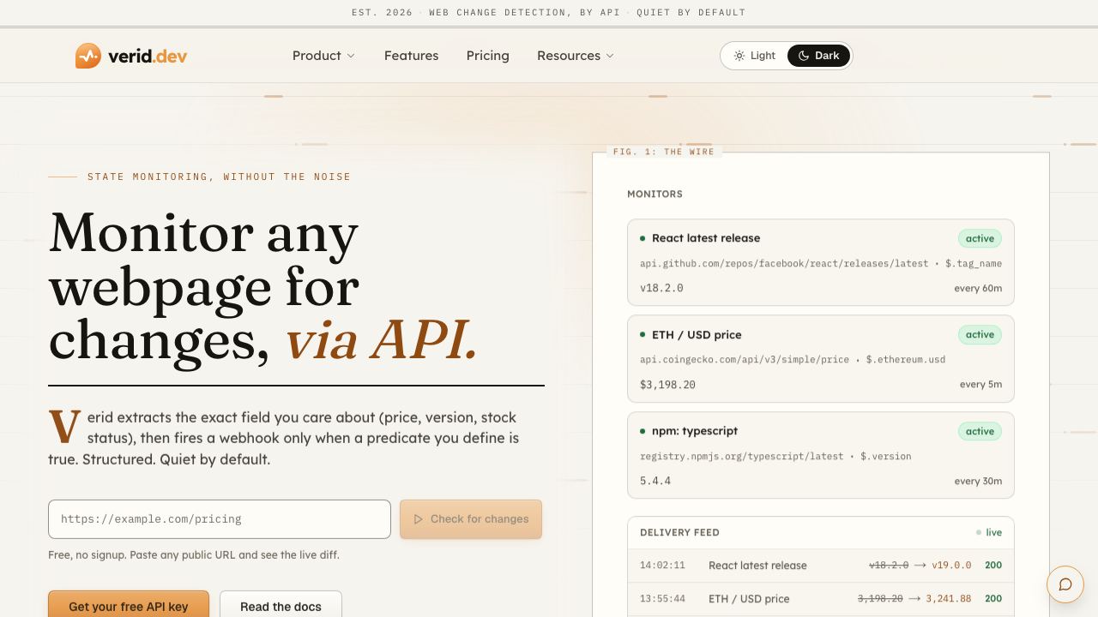Click the every 30m interval text
This screenshot has width=1098, height=617.
coord(978,481)
